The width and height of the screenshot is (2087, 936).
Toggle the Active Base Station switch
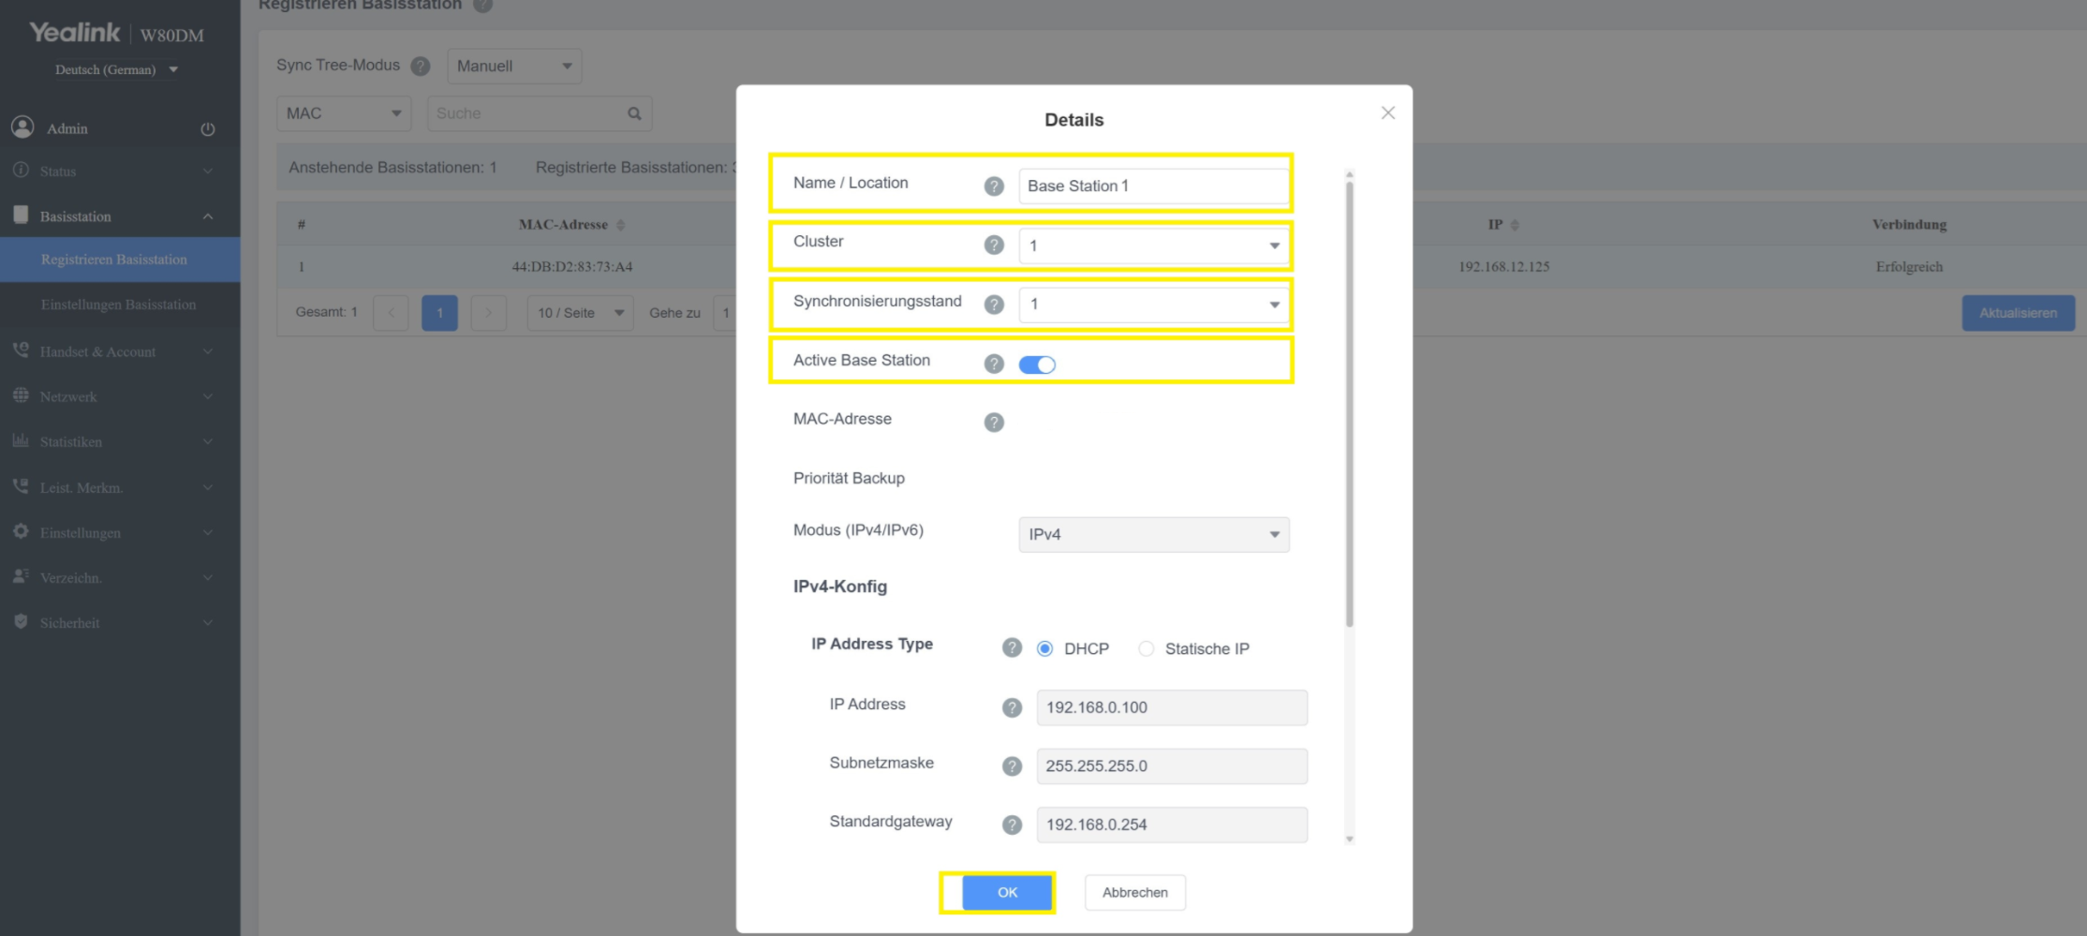pos(1037,364)
